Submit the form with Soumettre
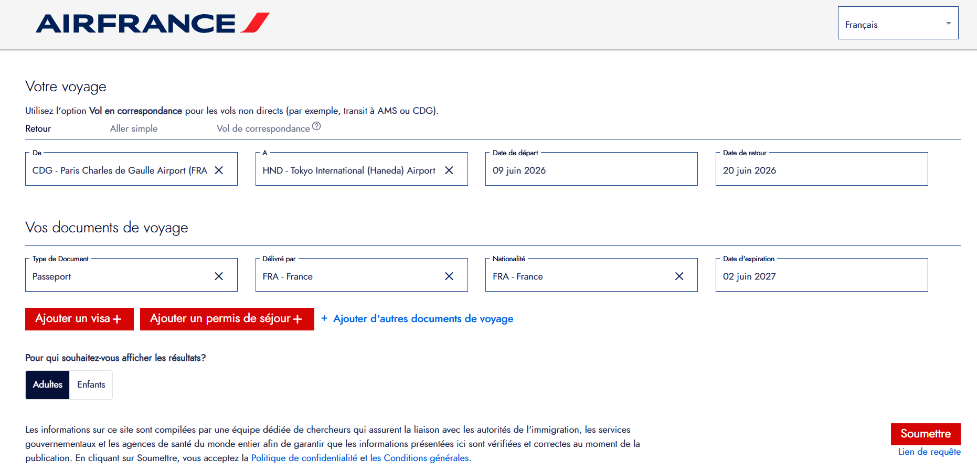 point(926,434)
